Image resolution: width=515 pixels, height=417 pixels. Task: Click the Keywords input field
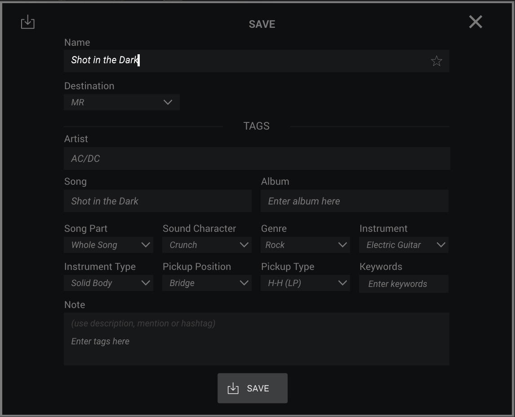(x=404, y=284)
